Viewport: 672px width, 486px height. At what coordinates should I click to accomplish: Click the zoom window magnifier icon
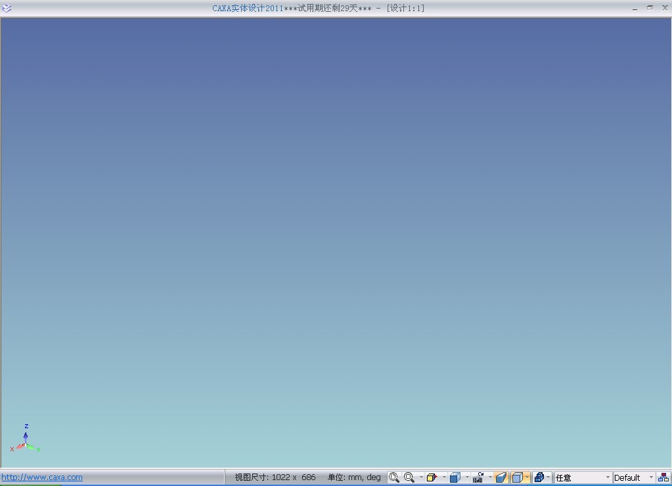point(409,477)
